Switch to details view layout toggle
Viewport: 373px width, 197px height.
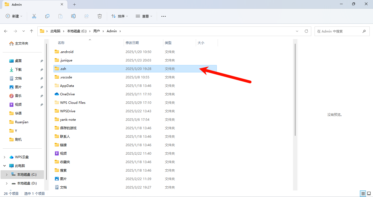(x=363, y=194)
